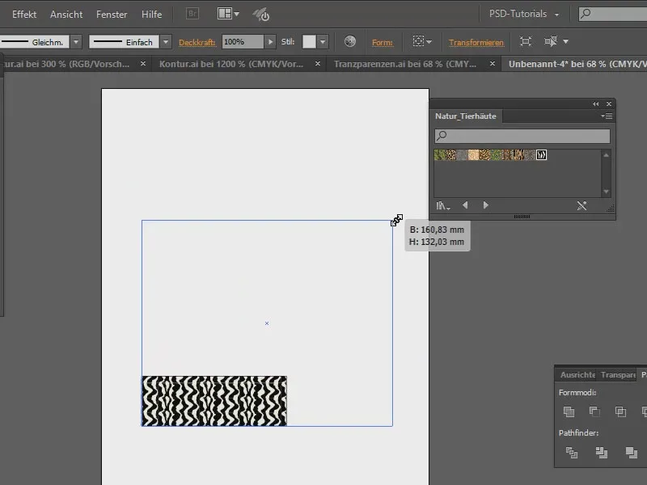
Task: Click the Intersect shape mode icon
Action: point(620,411)
